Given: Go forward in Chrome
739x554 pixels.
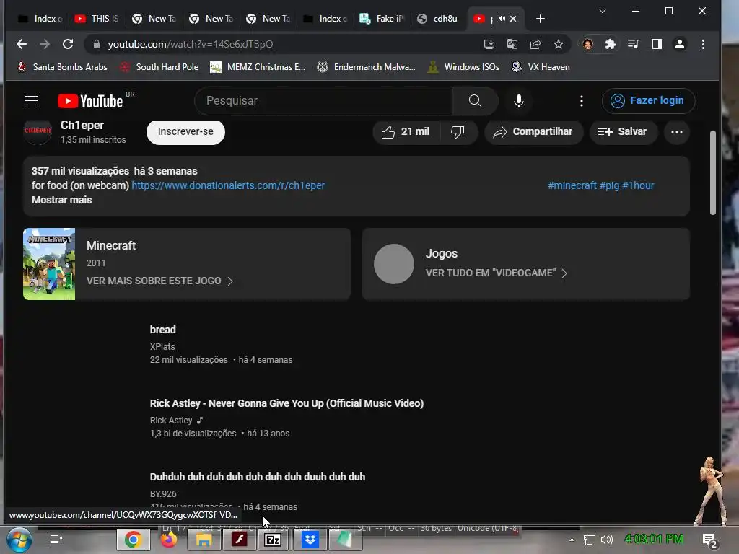Looking at the screenshot, I should click(45, 44).
